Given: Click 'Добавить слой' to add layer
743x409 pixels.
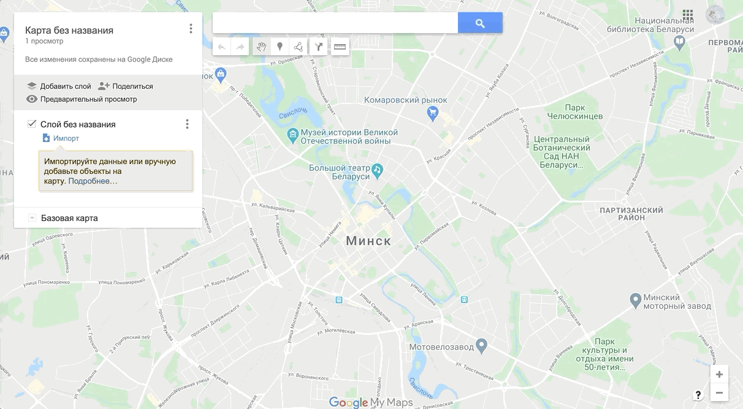Looking at the screenshot, I should 59,86.
